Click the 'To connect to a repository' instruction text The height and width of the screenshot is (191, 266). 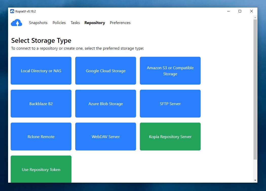[78, 48]
